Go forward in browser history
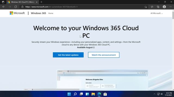 pyautogui.click(x=10, y=7)
